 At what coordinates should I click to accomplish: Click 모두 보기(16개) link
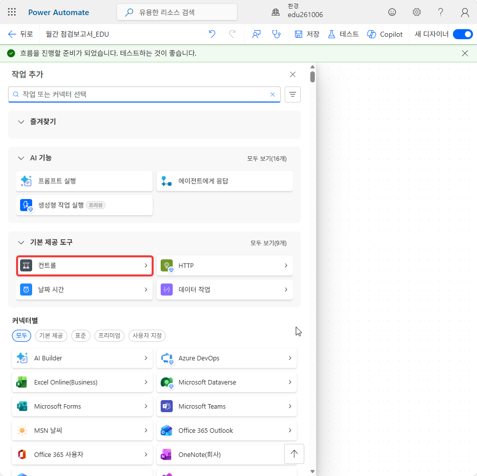[267, 159]
